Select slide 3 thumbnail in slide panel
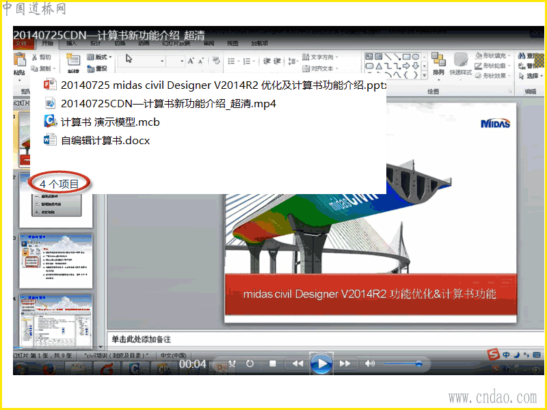 click(56, 261)
